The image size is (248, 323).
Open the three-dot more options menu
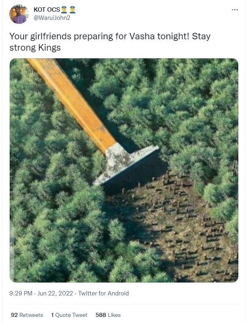pyautogui.click(x=235, y=10)
